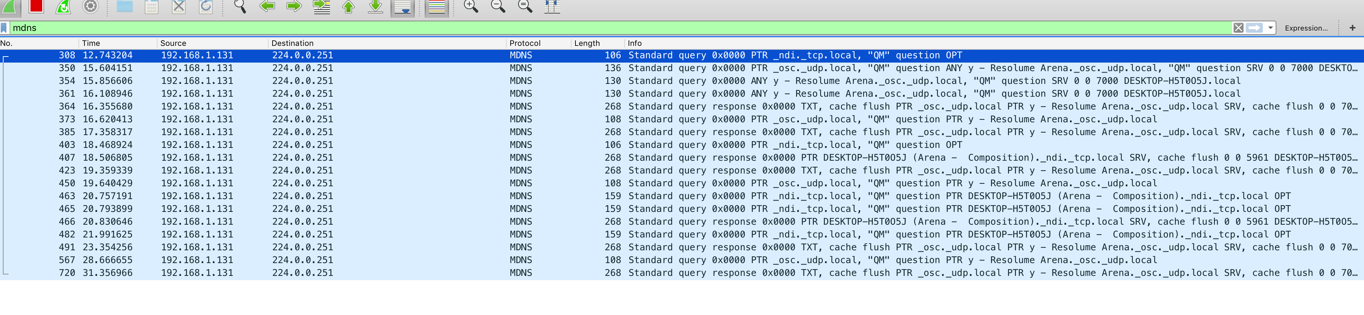
Task: Stop the running packet capture
Action: pyautogui.click(x=36, y=6)
